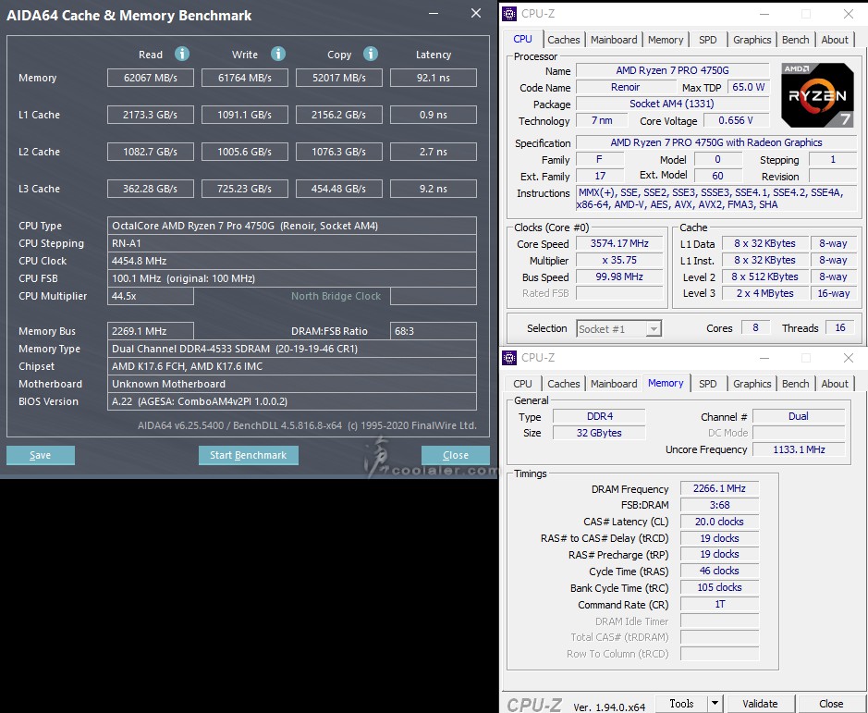Click the Memory Read value 62067 MB/s

pyautogui.click(x=151, y=78)
